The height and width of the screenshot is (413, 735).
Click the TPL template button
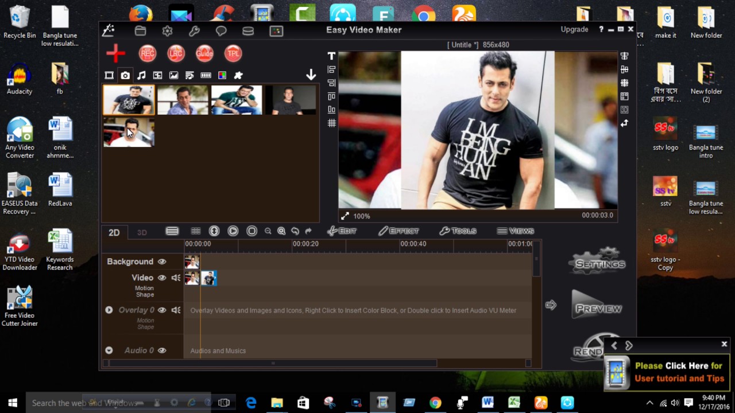click(233, 53)
